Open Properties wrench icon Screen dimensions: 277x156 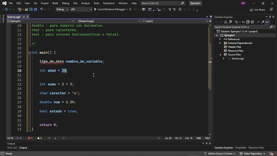(263, 22)
